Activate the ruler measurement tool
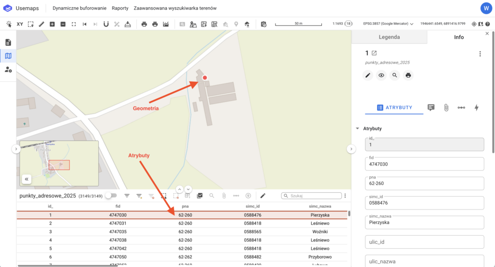The image size is (495, 267). click(x=41, y=24)
